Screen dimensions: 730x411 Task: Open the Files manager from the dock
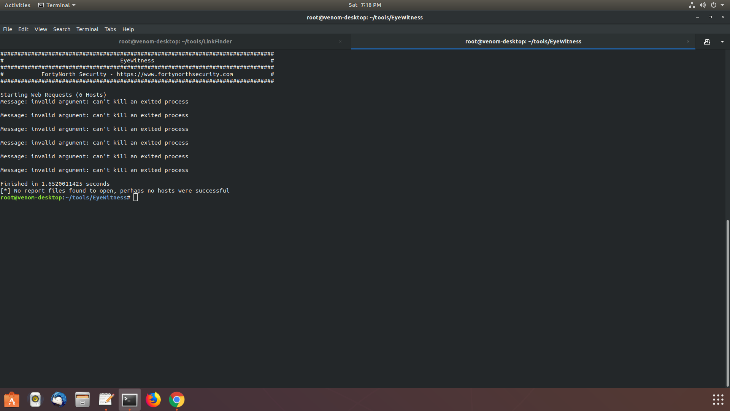pos(83,400)
